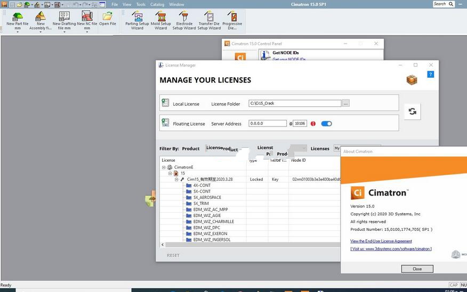Screen dimensions: 467x292
Task: Select the 5X-CONT license row
Action: (202, 191)
